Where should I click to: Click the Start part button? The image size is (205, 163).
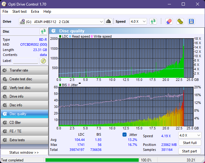(189, 151)
